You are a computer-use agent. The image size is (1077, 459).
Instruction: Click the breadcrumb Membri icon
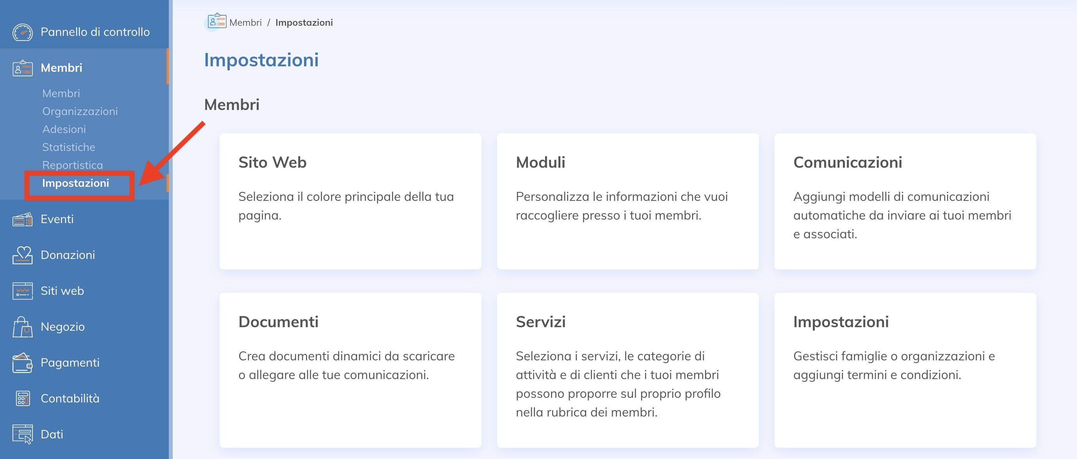pos(216,21)
